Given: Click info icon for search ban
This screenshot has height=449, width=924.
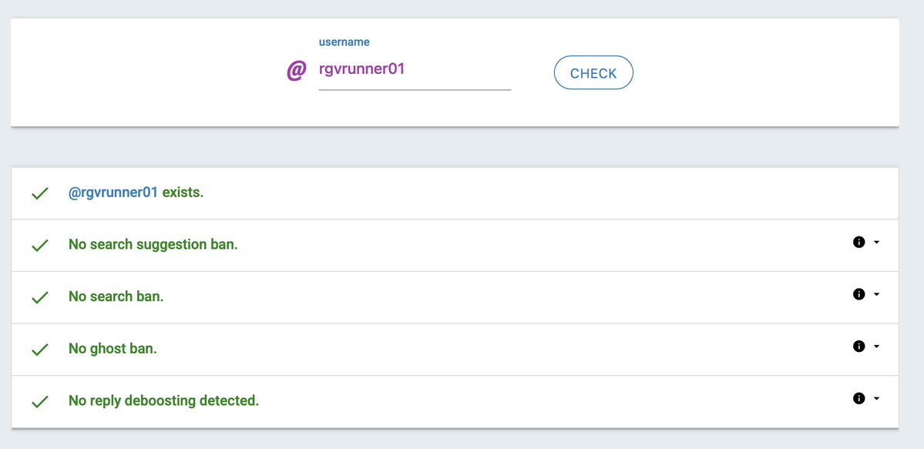Looking at the screenshot, I should pos(859,294).
